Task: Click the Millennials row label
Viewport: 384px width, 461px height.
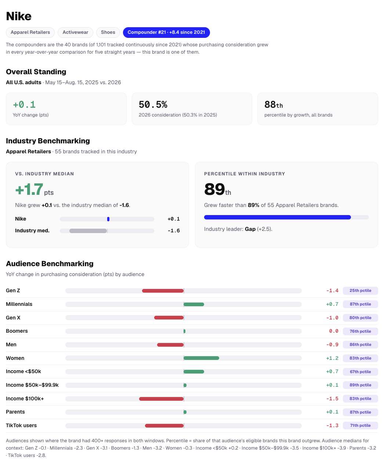Action: [19, 304]
